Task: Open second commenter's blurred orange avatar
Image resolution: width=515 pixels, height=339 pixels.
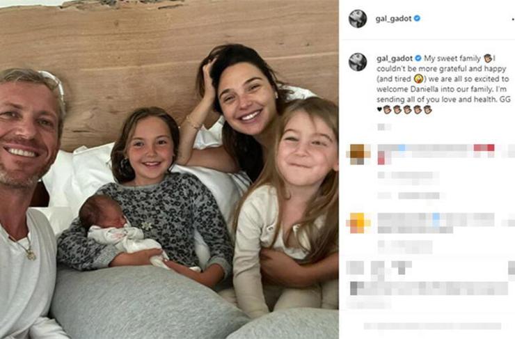Action: tap(358, 223)
